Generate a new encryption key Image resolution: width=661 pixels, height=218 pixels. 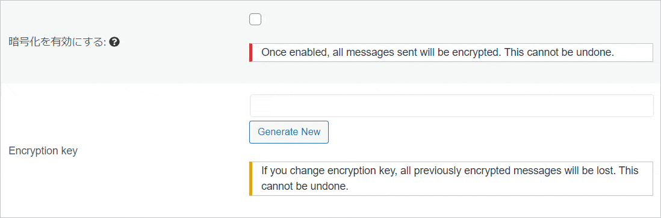pos(289,132)
